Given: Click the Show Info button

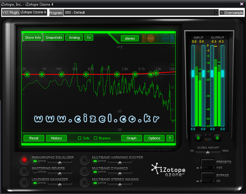Looking at the screenshot, I should 33,38.
